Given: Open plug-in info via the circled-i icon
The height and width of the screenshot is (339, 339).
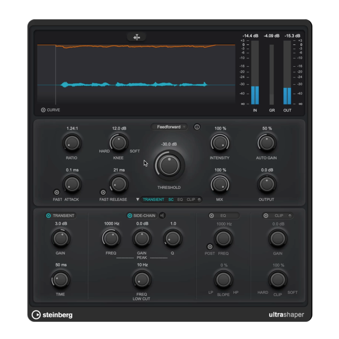Looking at the screenshot, I should coord(197,127).
